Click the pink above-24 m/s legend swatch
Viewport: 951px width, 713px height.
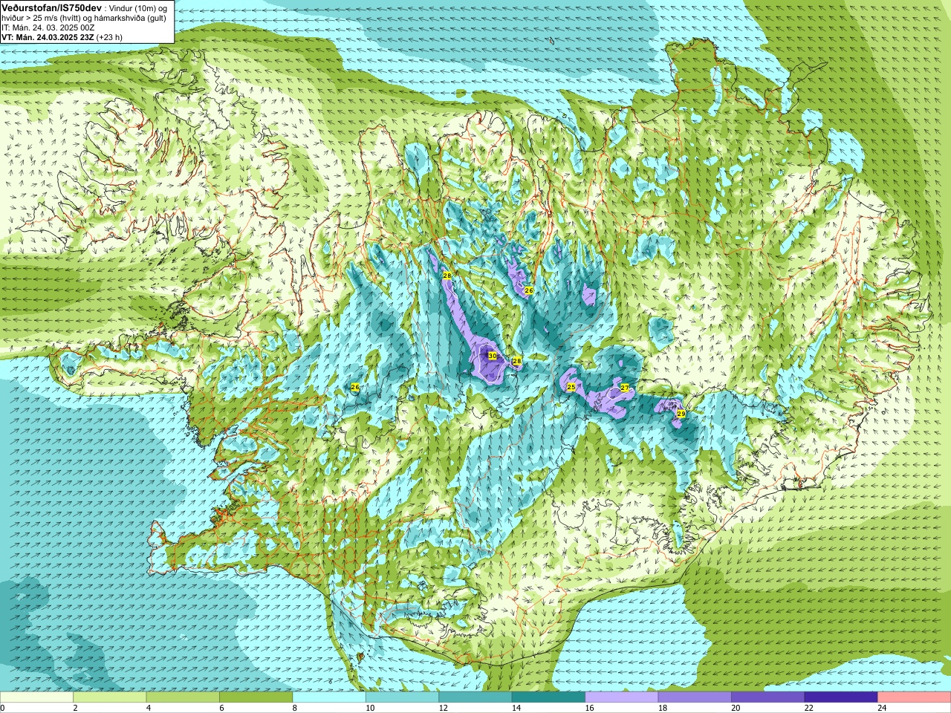[915, 697]
